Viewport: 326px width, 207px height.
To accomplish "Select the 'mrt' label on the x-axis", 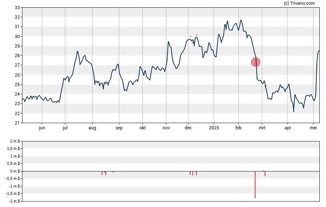I will click(262, 128).
